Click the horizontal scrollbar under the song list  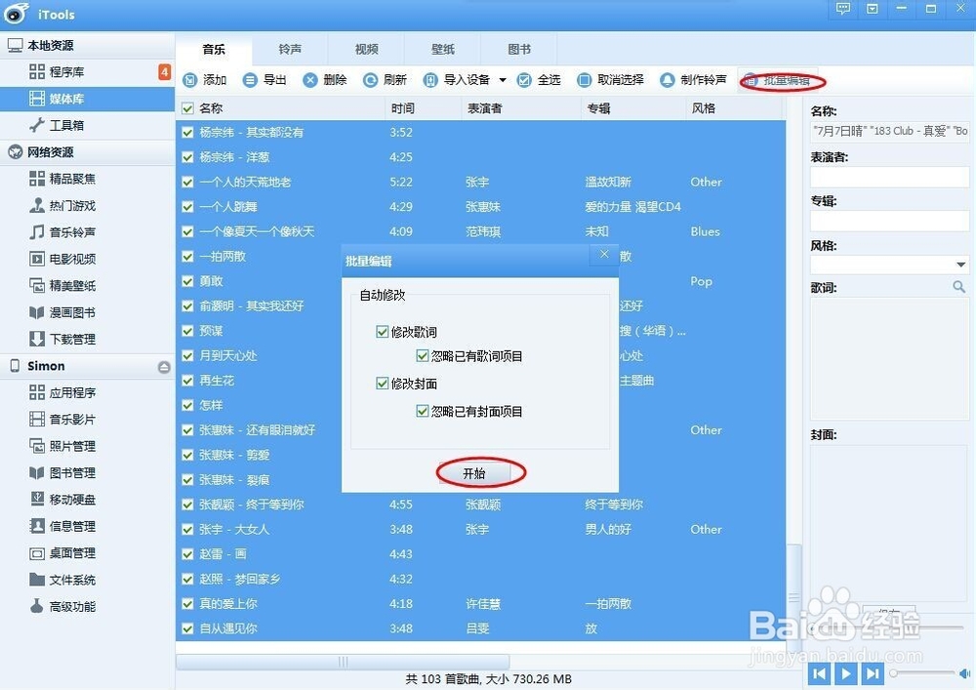[x=343, y=662]
